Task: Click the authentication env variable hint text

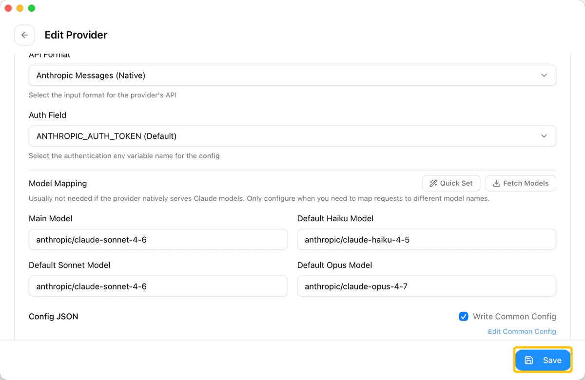Action: pyautogui.click(x=124, y=156)
